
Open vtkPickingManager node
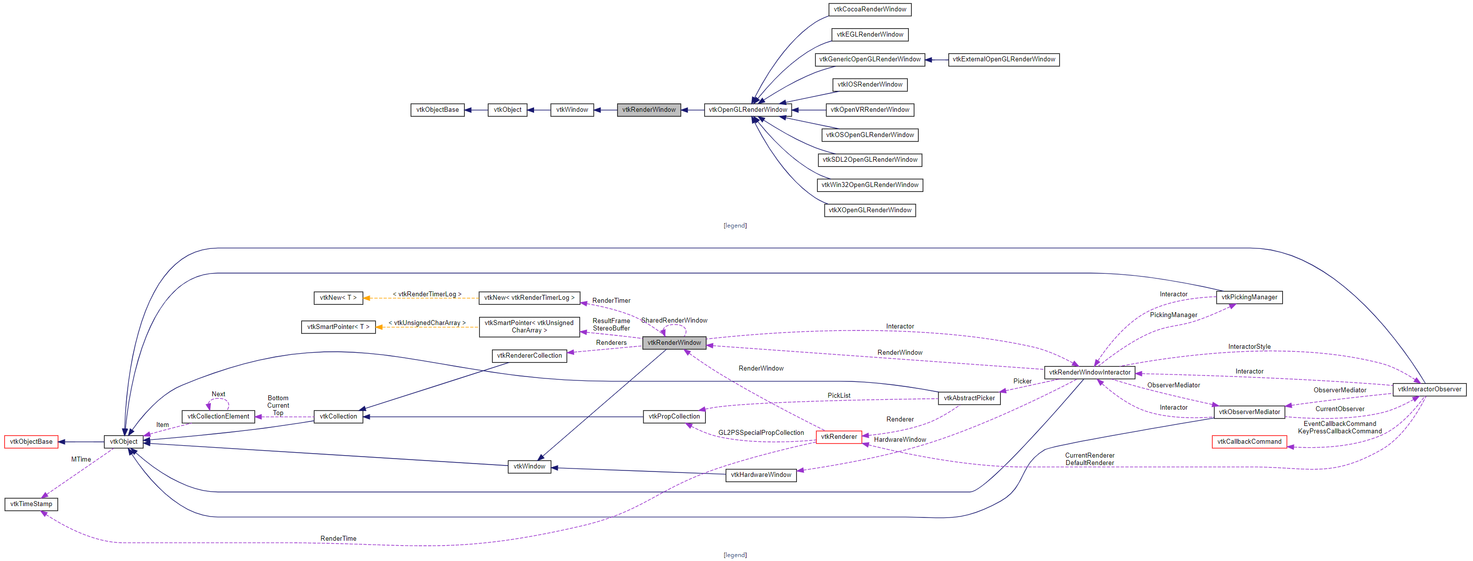(1249, 297)
